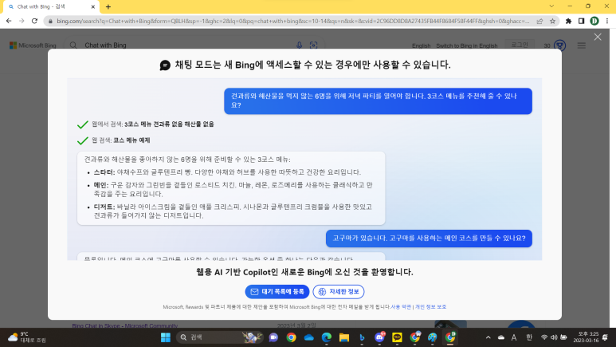Viewport: 616px width, 347px height.
Task: Click the 디저트 menu bullet text
Action: point(233,211)
